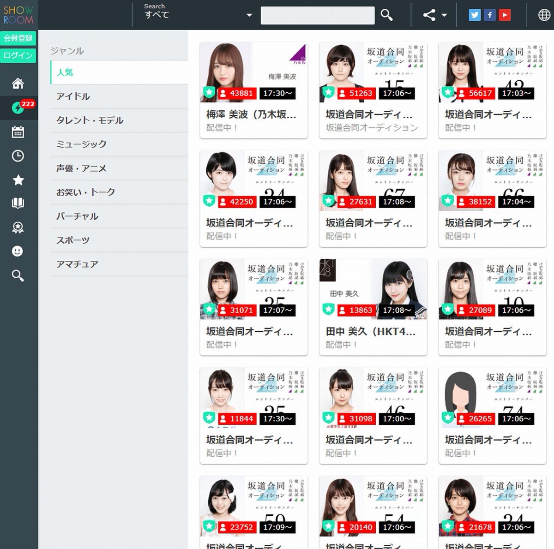Open Facebook link in header

(490, 15)
